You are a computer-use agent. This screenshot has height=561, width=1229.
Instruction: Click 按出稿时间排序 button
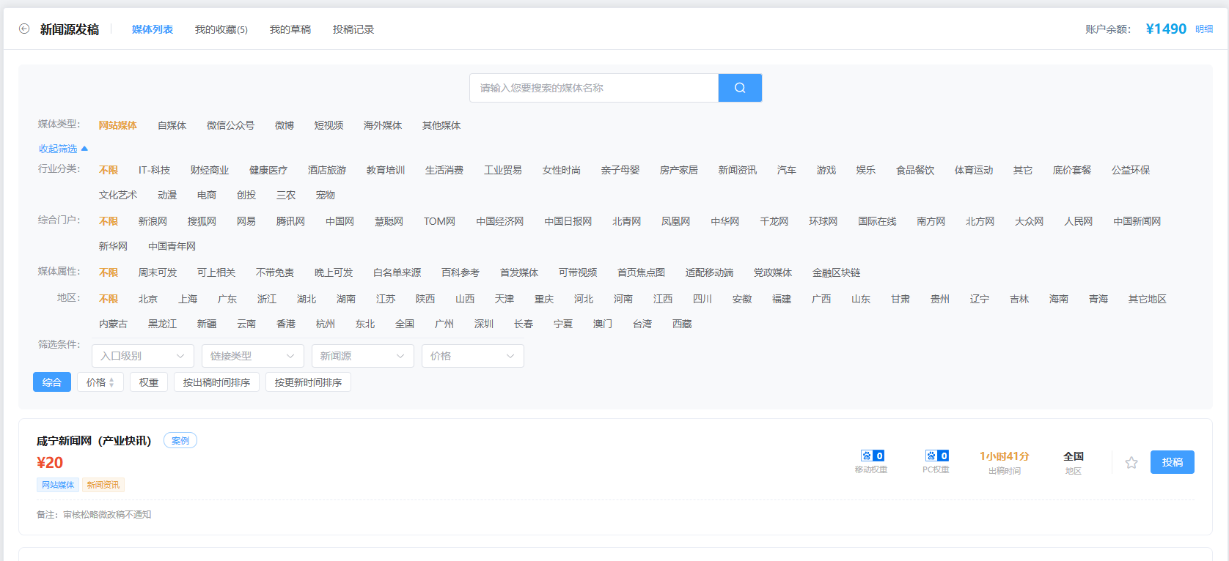pyautogui.click(x=216, y=382)
